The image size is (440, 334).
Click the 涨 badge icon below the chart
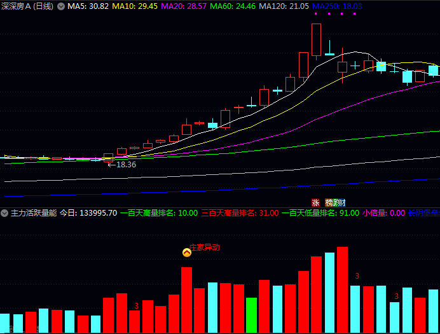pyautogui.click(x=315, y=202)
